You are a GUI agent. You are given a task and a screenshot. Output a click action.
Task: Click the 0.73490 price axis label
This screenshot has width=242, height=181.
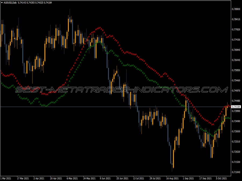pyautogui.click(x=236, y=121)
